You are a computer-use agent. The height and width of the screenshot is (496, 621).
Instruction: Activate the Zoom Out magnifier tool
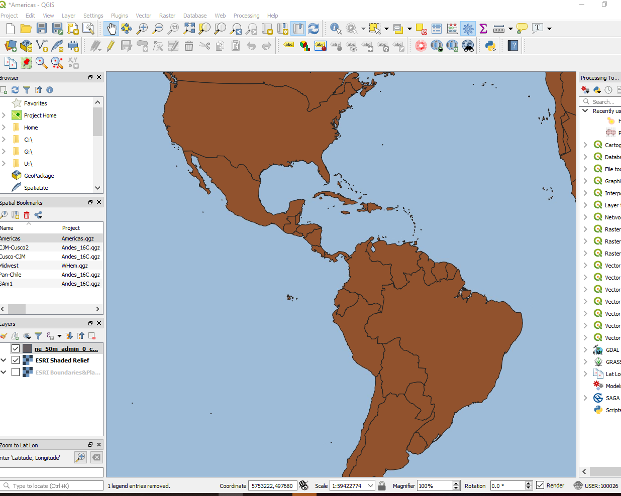coord(158,29)
